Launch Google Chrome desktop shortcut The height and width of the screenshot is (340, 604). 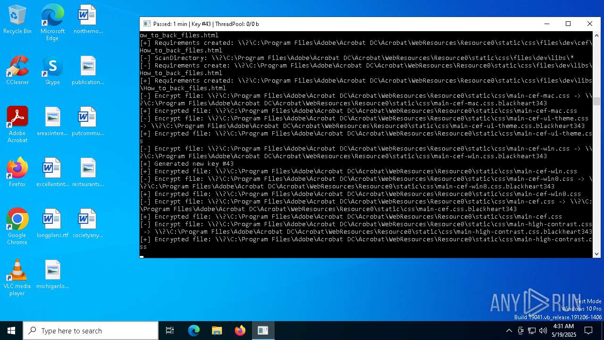pos(17,227)
